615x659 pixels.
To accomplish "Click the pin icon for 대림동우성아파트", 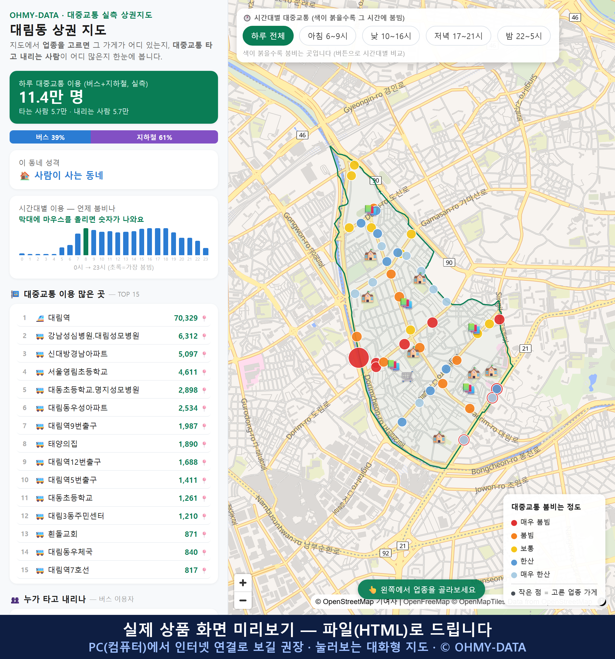I will pos(204,408).
